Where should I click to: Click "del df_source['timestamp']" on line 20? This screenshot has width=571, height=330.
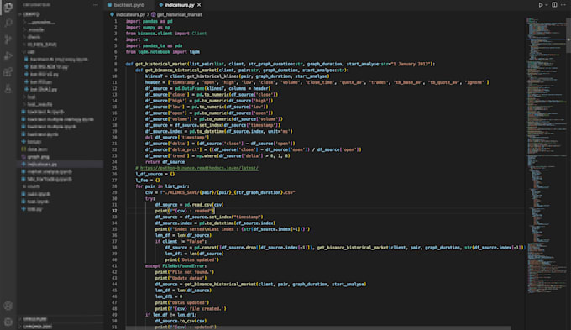point(177,138)
